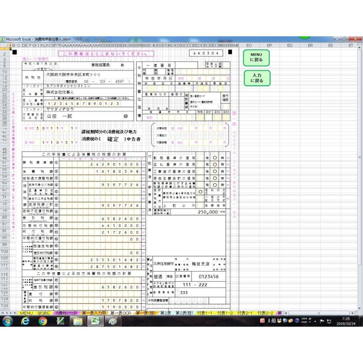
Task: Open File Explorer folder taskbar icon
Action: [x=78, y=321]
